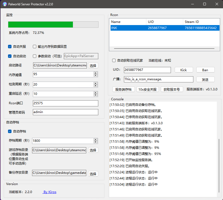Click console line 当前服务端版本: v0.1.3.0
Image resolution: width=223 pixels, height=200 pixels.
tap(136, 123)
